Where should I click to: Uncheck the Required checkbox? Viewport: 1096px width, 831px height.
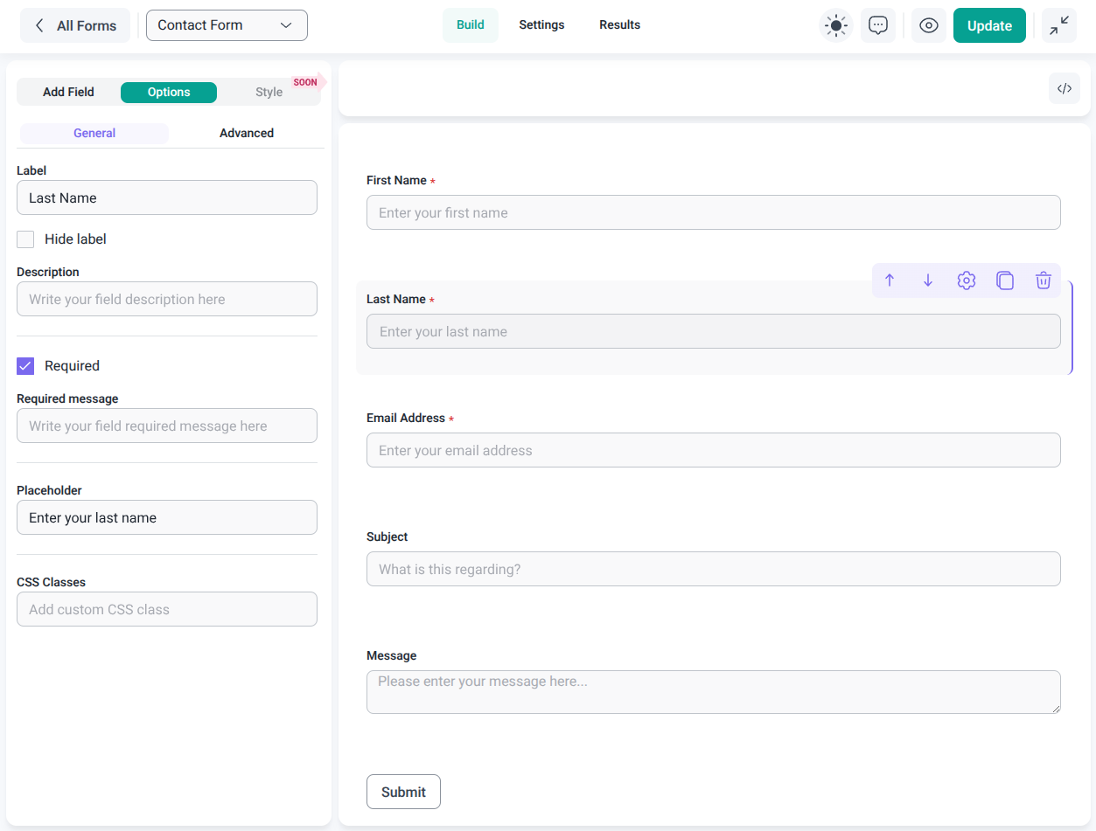(x=25, y=366)
